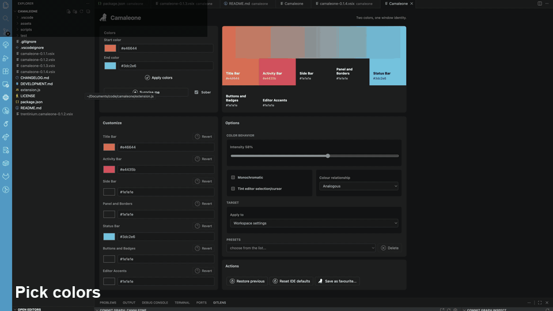Image resolution: width=553 pixels, height=311 pixels.
Task: Open the GitLab fox icon view
Action: (x=6, y=176)
